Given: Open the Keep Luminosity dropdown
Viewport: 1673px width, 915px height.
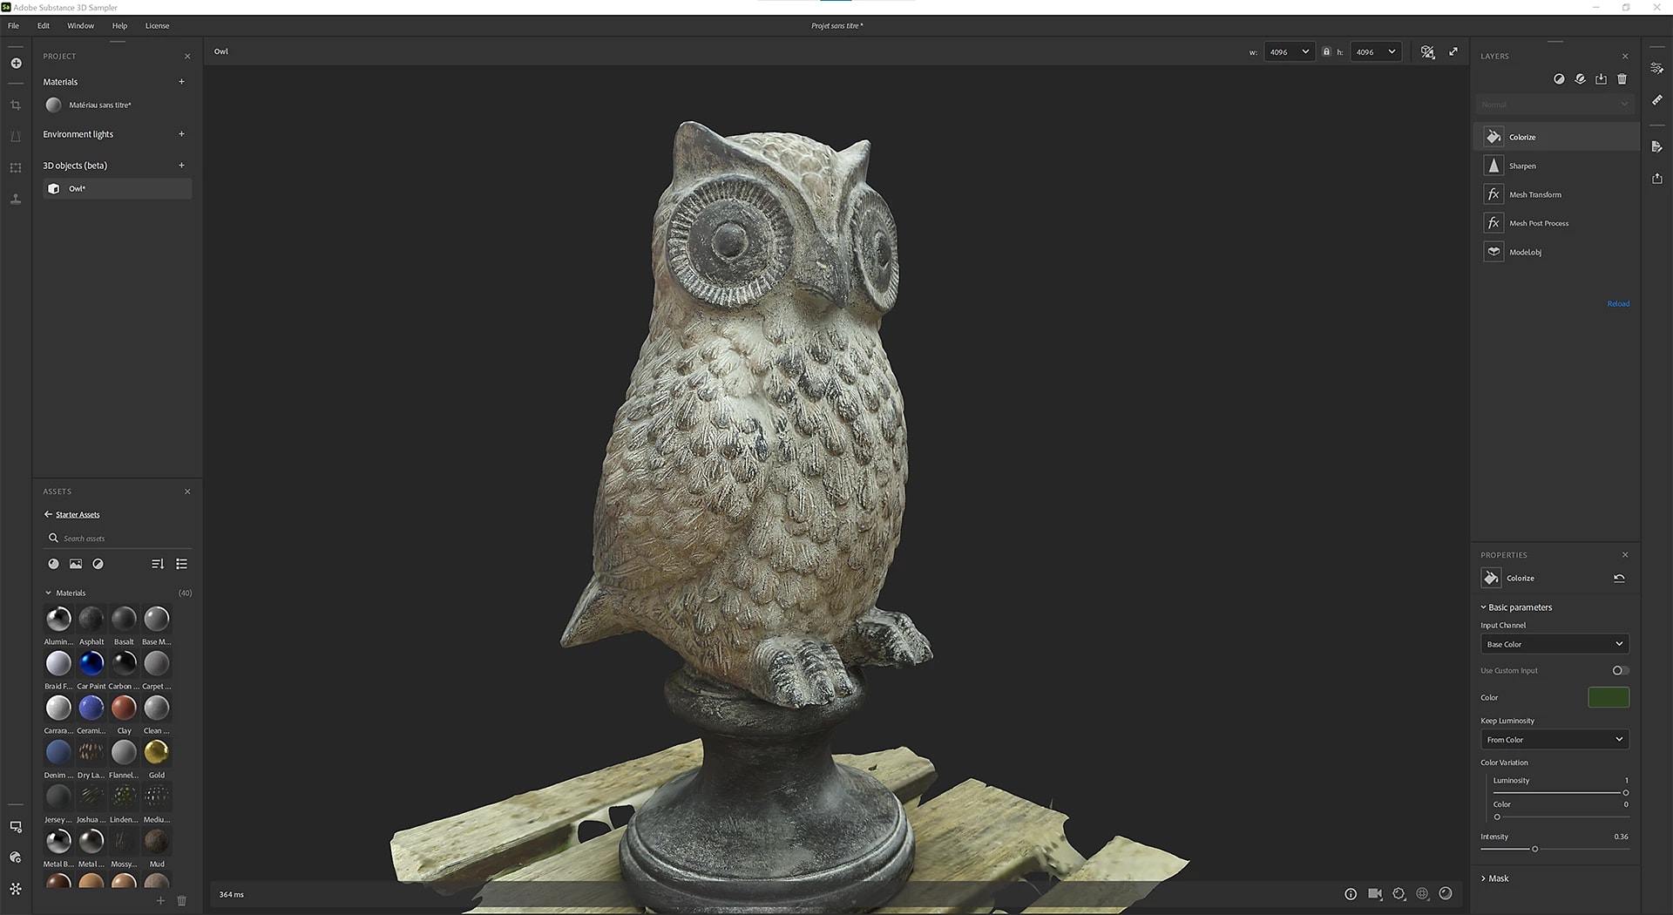Looking at the screenshot, I should [x=1554, y=740].
